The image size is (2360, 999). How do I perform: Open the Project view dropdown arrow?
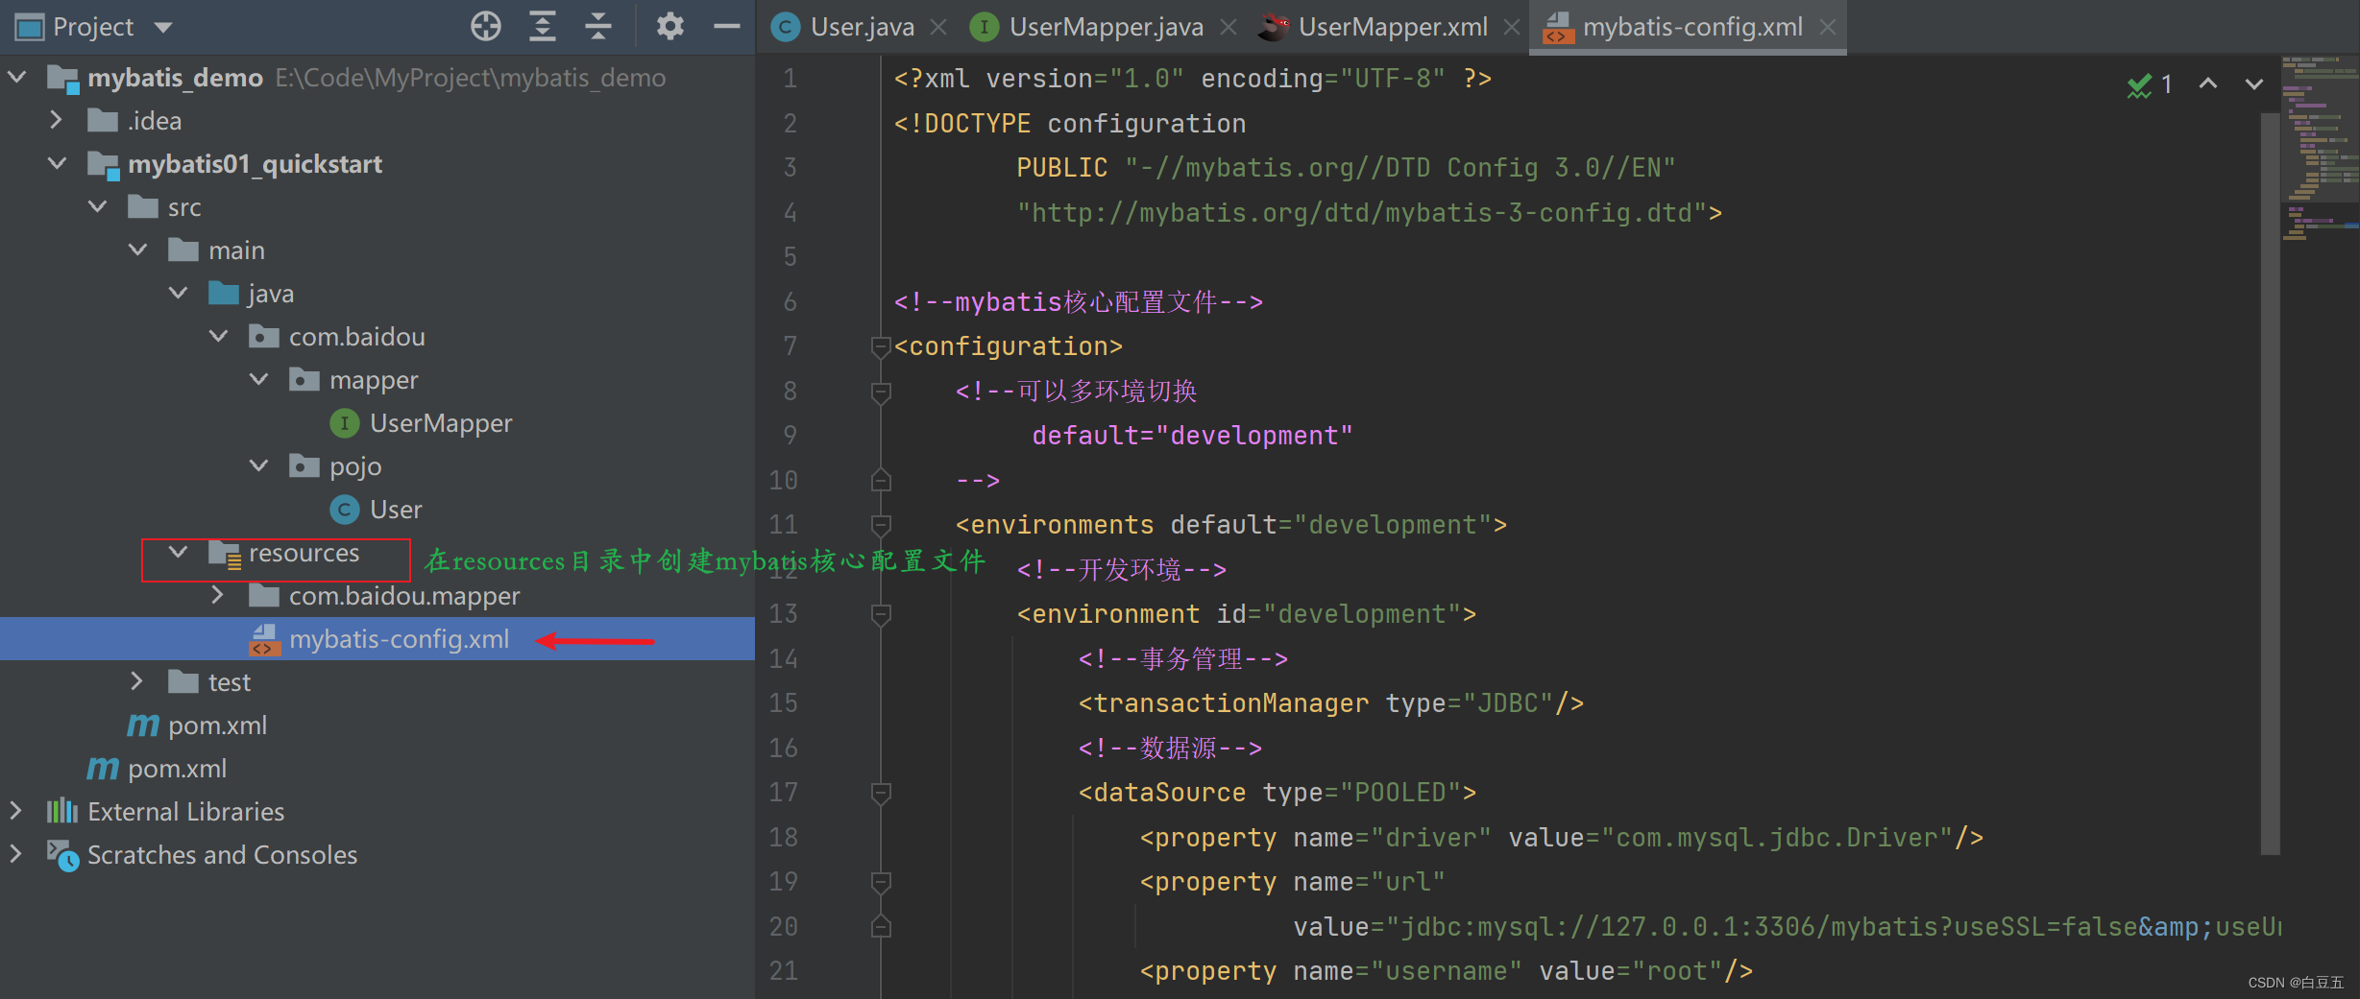click(163, 27)
